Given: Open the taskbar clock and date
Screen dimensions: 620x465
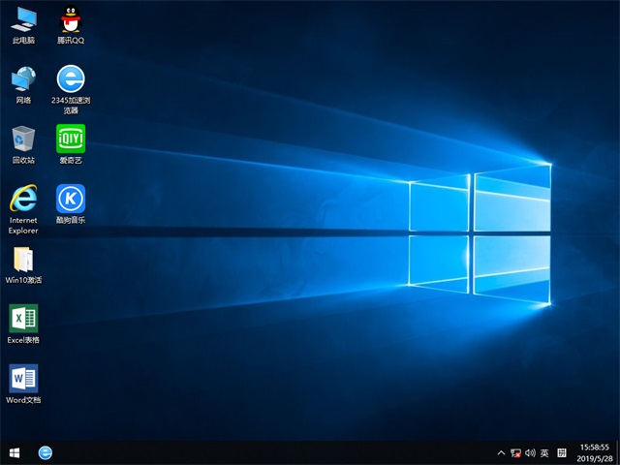Looking at the screenshot, I should click(592, 452).
